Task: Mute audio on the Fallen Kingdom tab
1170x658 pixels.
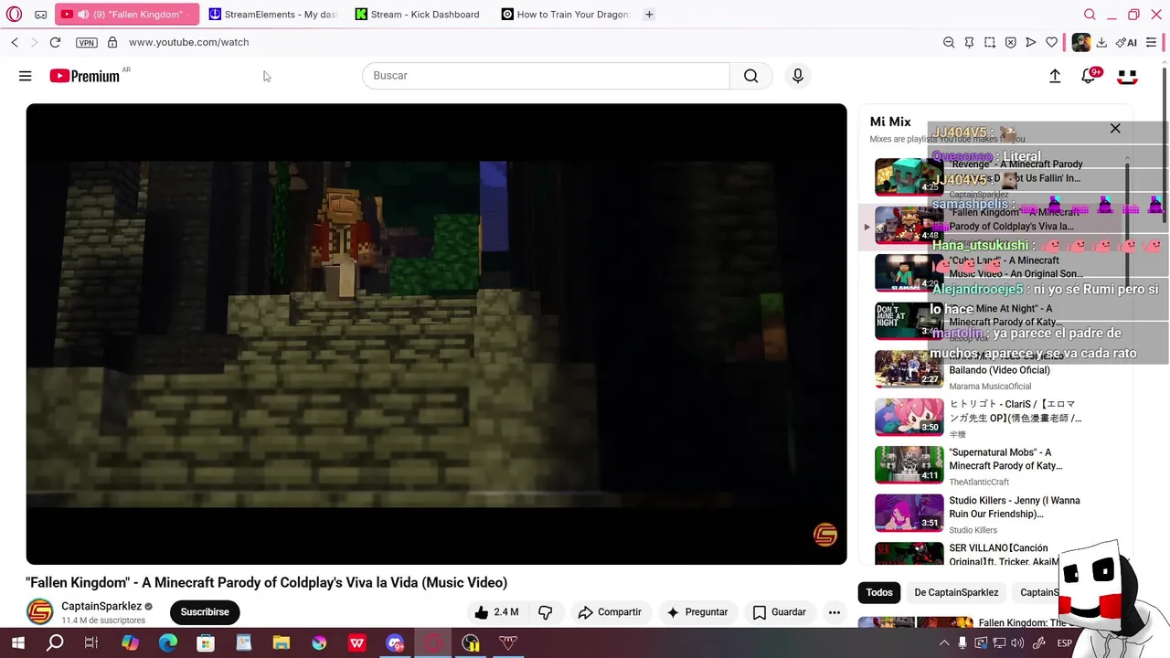Action: 83,15
